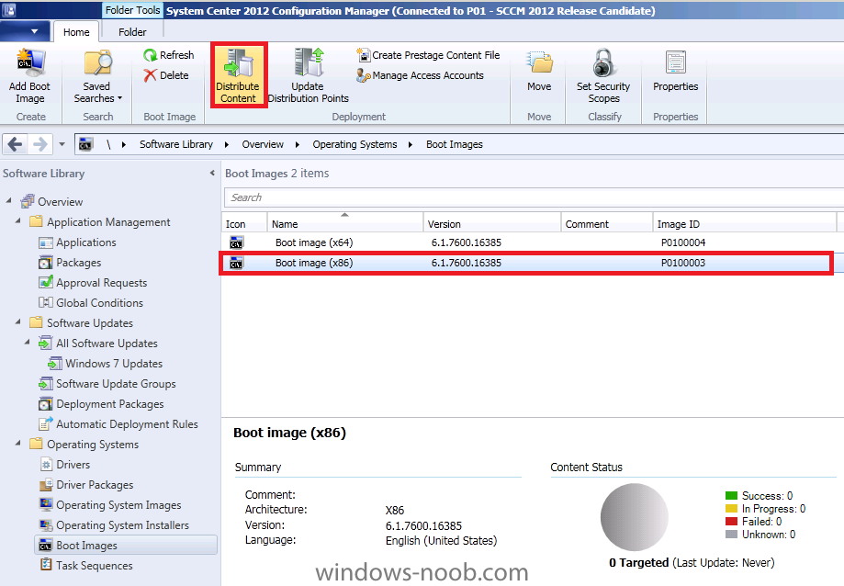Viewport: 844px width, 586px height.
Task: Click the Task Sequences node icon
Action: coord(46,565)
